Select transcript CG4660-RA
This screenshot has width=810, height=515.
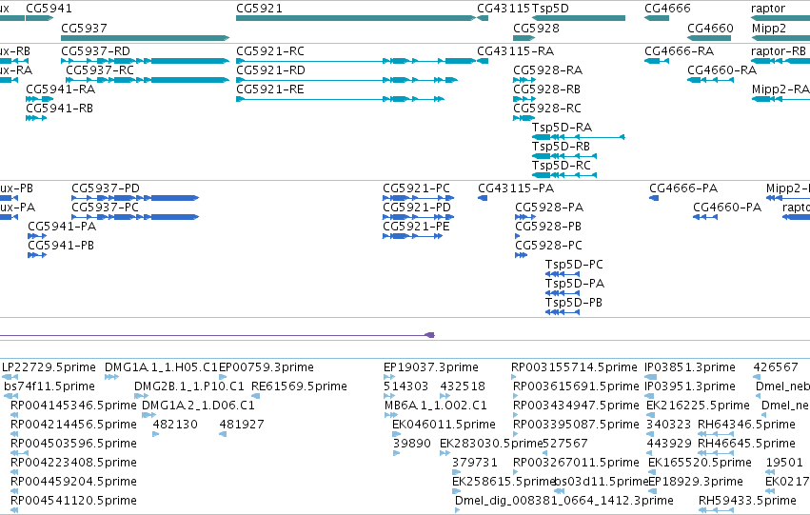click(710, 80)
